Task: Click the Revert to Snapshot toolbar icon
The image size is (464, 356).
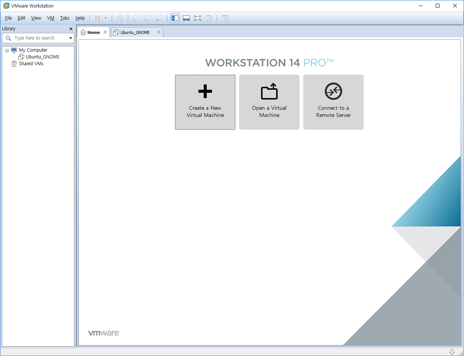Action: 147,18
